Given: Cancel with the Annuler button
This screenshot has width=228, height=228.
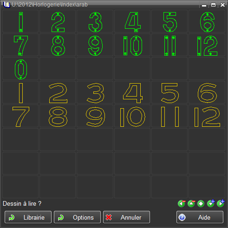Looking at the screenshot, I should (x=126, y=217).
